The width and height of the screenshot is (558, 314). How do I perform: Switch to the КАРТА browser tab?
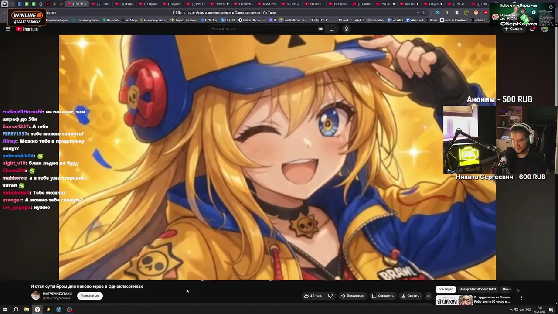316,4
